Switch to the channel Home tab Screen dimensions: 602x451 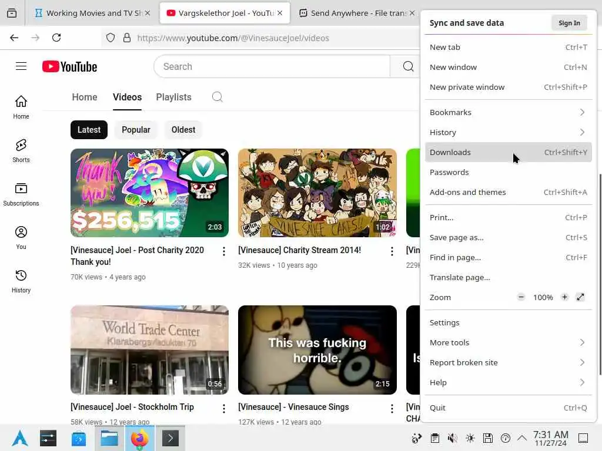pos(85,97)
